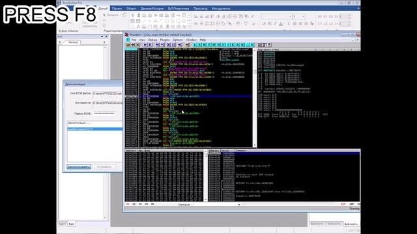Open the debugger View menu
Viewport: 417px width, 234px height.
click(142, 40)
